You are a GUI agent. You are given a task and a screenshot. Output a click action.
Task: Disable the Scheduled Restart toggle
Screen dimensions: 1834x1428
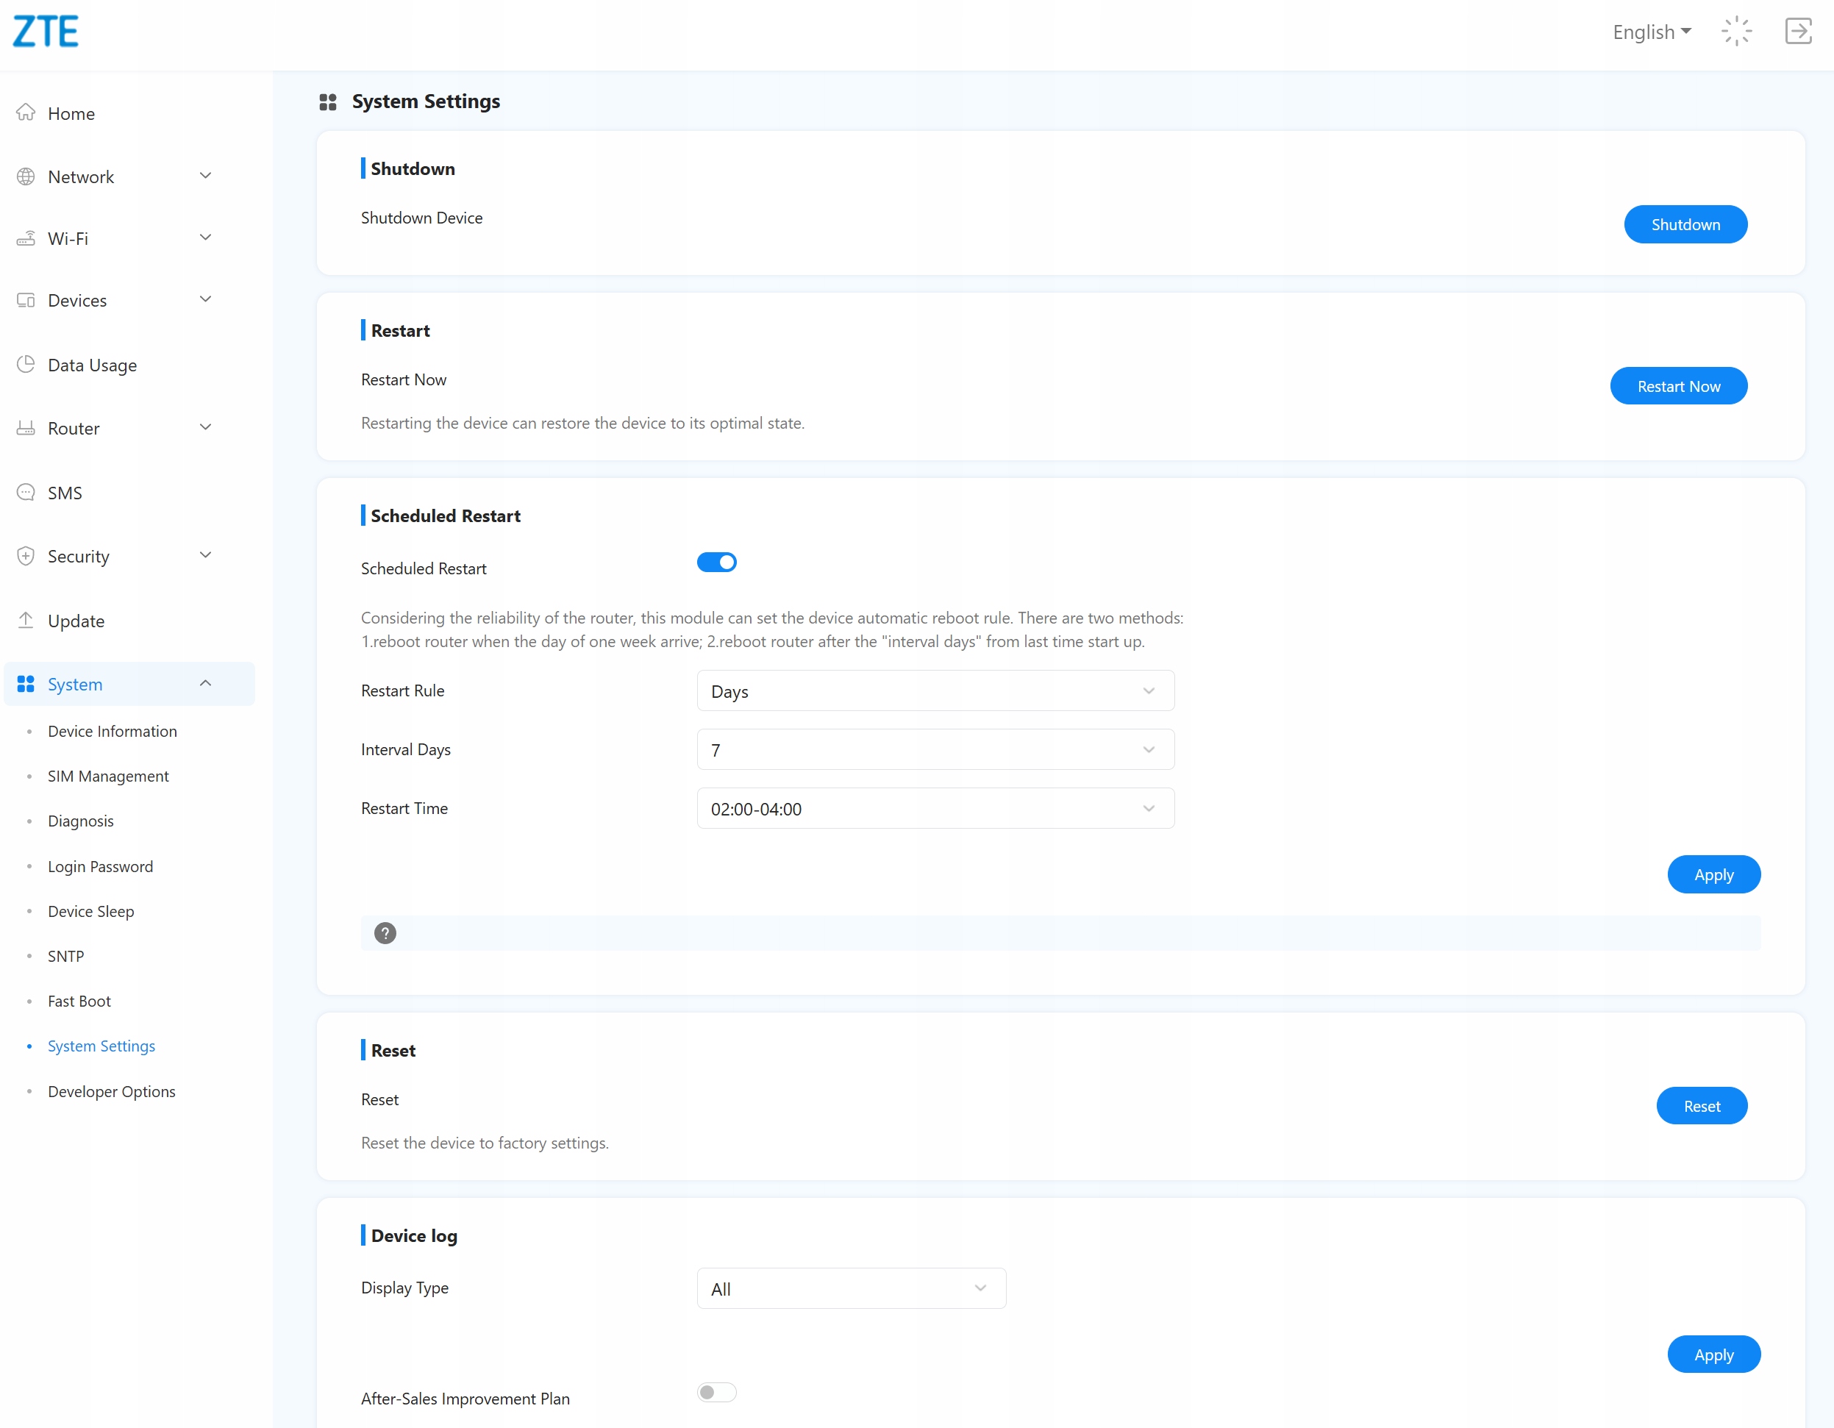716,562
